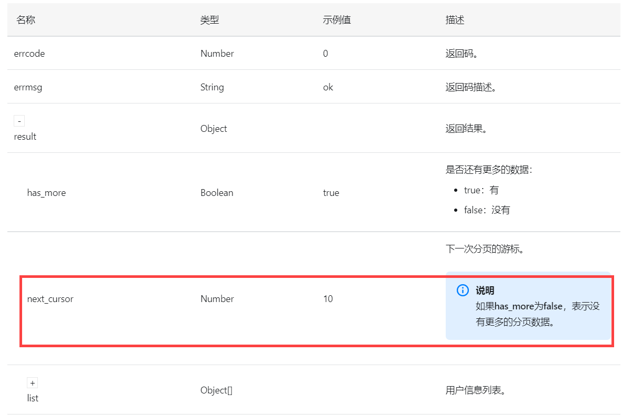Click the 描述 column header

click(455, 20)
